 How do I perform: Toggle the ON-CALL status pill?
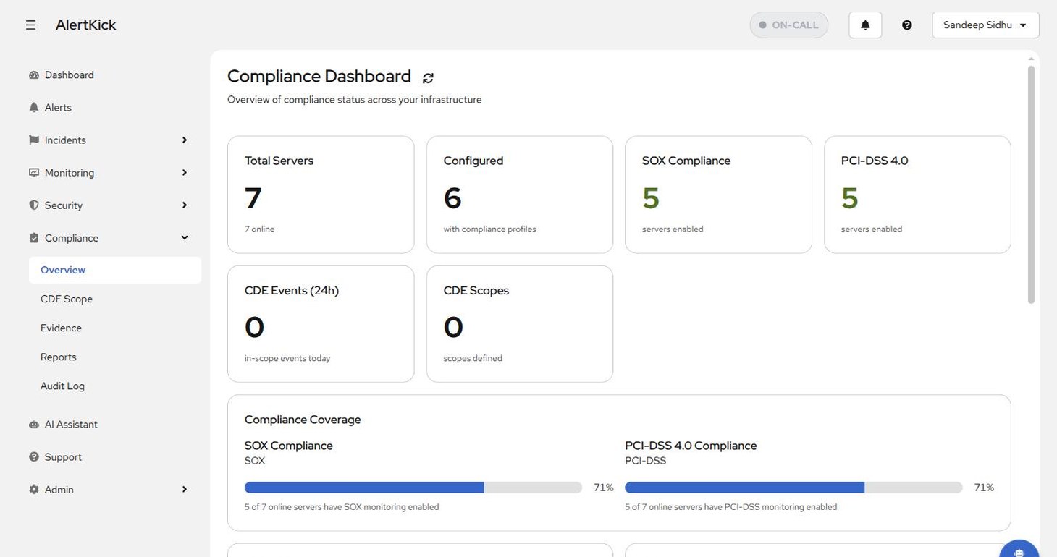tap(789, 25)
